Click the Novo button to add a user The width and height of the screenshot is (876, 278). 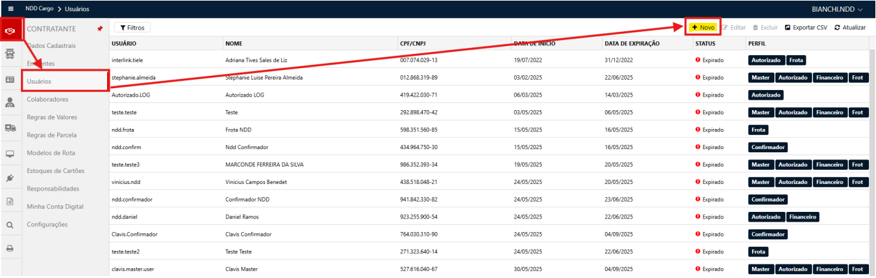point(703,27)
